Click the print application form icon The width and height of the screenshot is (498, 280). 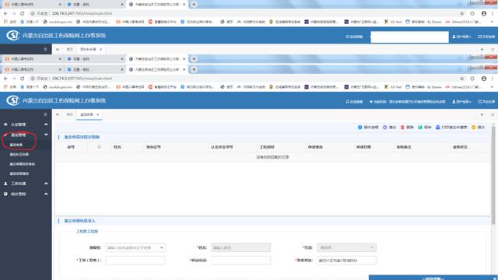tap(437, 128)
